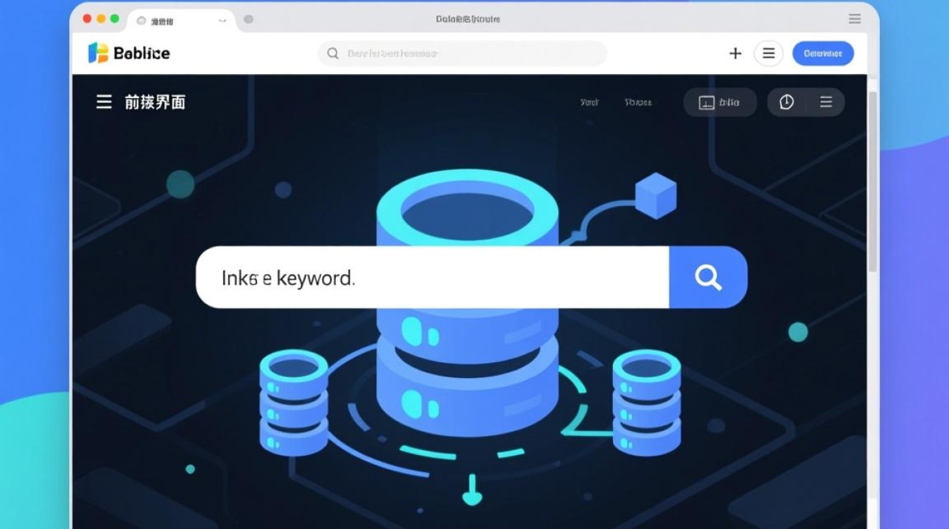Open the list icon beside the clock

tap(826, 102)
